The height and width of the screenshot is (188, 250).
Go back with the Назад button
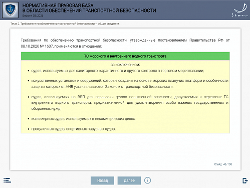[102, 180]
